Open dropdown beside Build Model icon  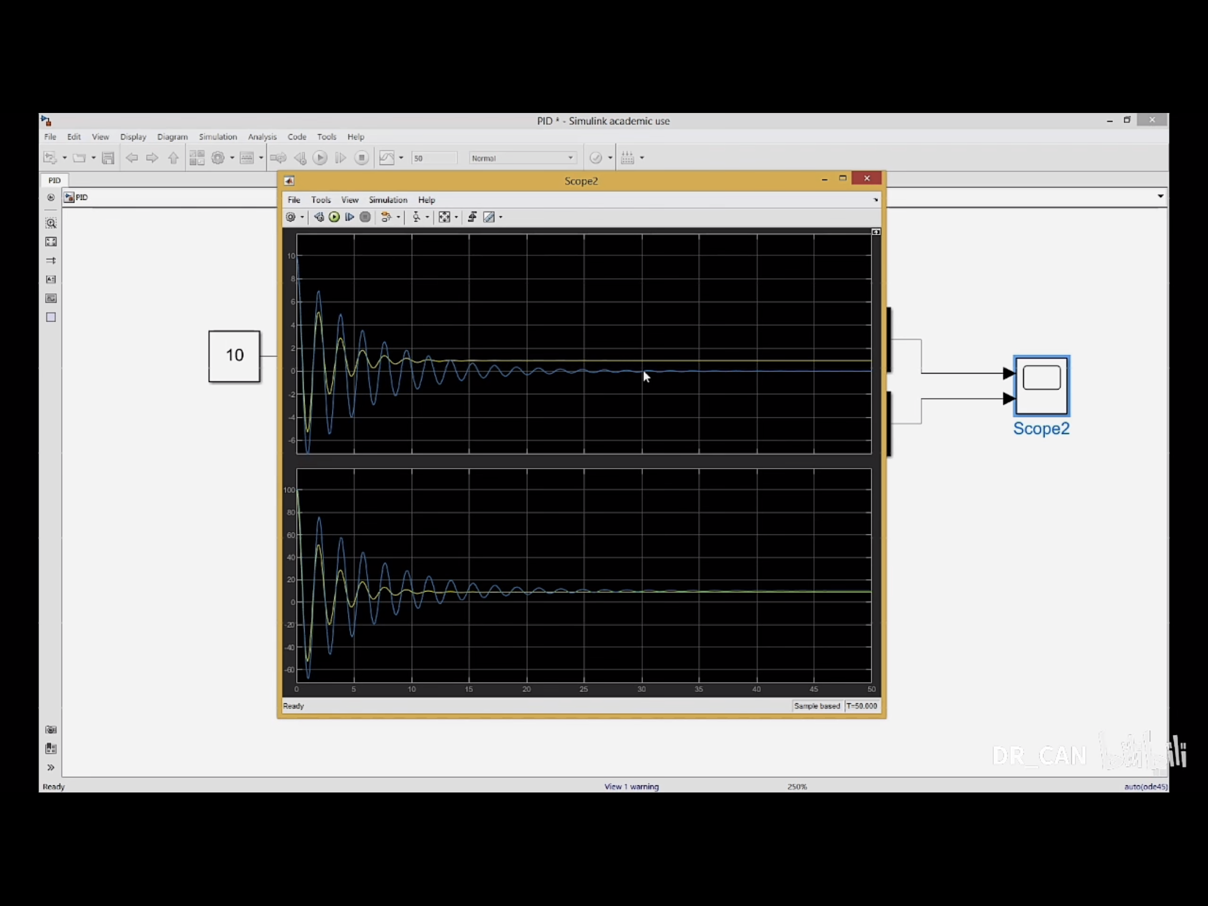641,158
